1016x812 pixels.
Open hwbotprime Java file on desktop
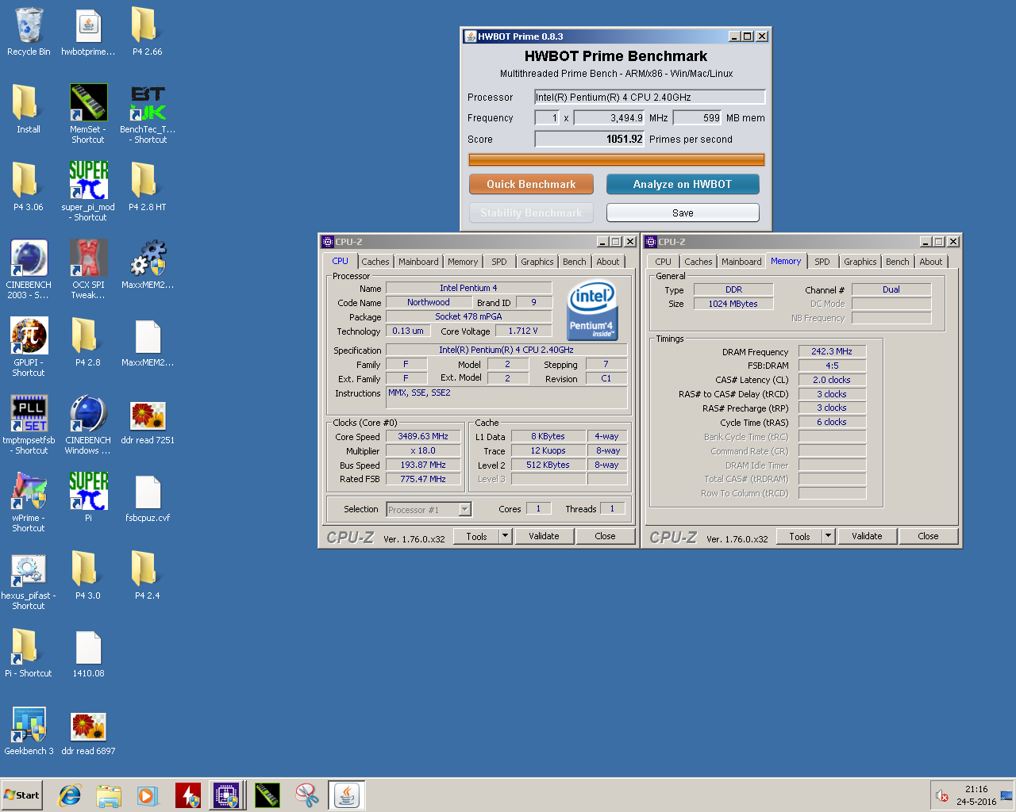click(x=88, y=32)
